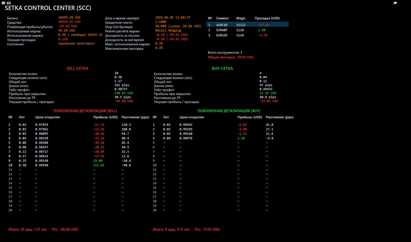Click the Magic column header
Viewport: 411px width, 242px height.
[241, 18]
